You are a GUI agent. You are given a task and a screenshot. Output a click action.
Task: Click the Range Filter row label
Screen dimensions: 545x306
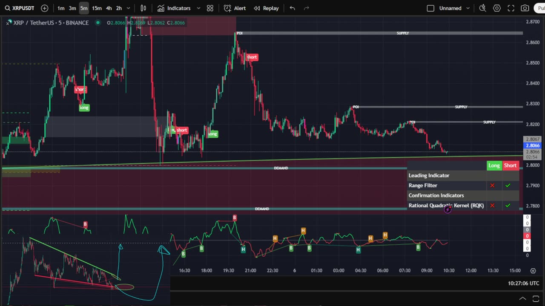(423, 185)
